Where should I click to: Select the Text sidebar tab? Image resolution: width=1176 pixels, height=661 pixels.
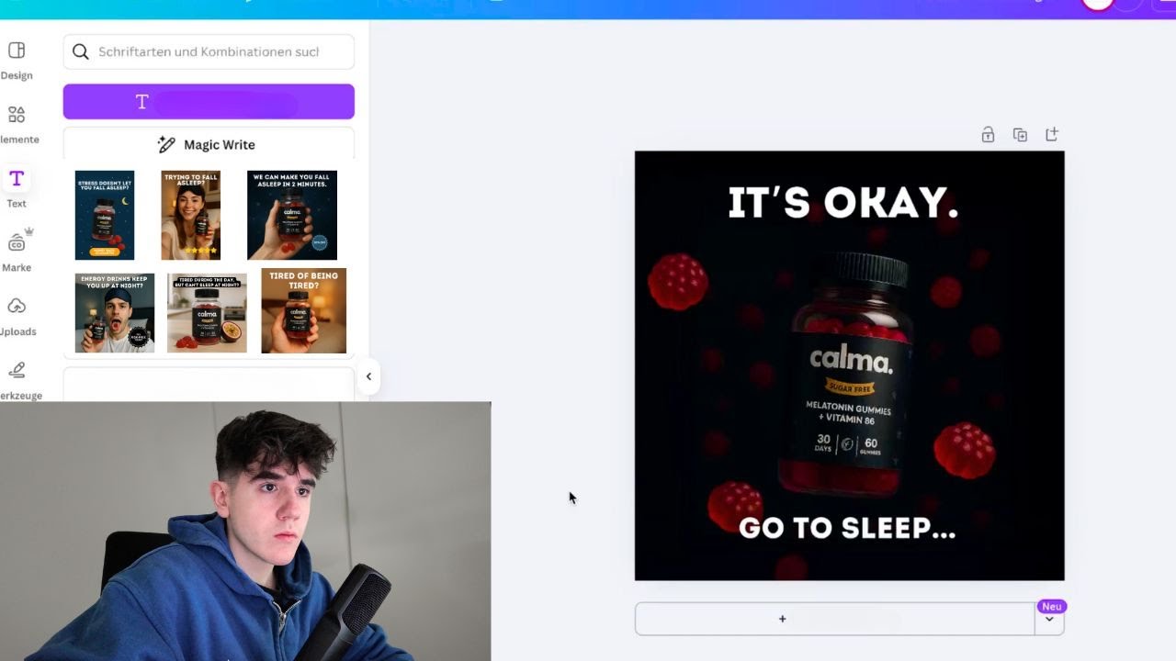coord(17,188)
